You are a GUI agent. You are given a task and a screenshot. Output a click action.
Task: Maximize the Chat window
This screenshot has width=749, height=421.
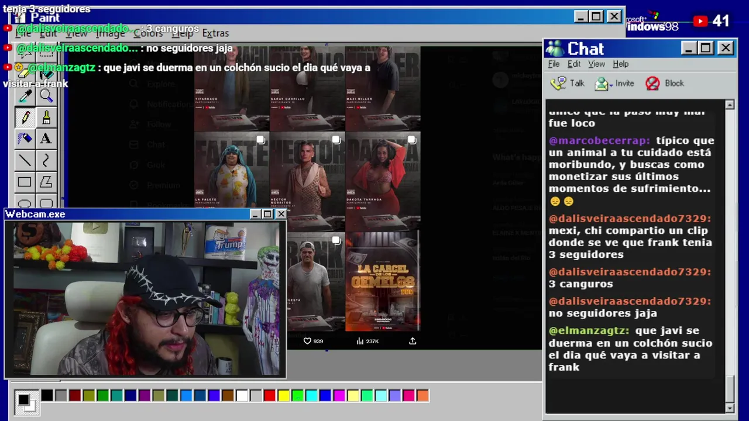pos(706,48)
